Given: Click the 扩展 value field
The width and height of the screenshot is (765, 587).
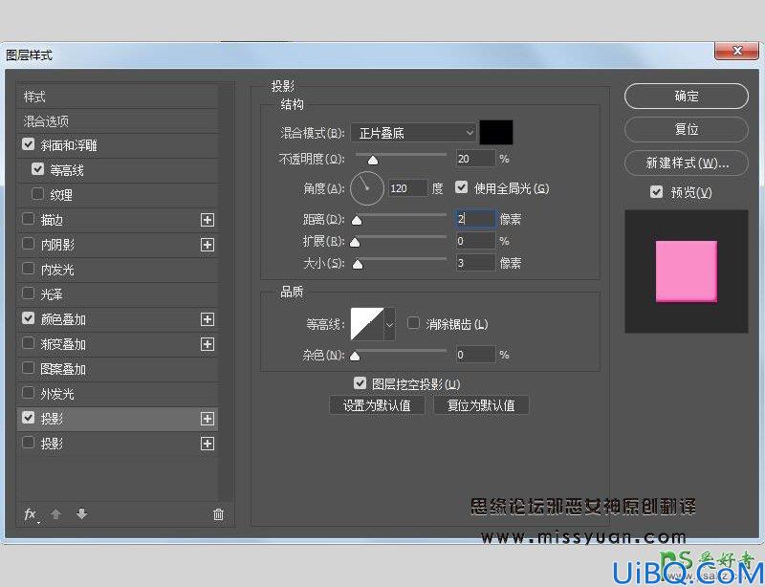Looking at the screenshot, I should [x=475, y=241].
